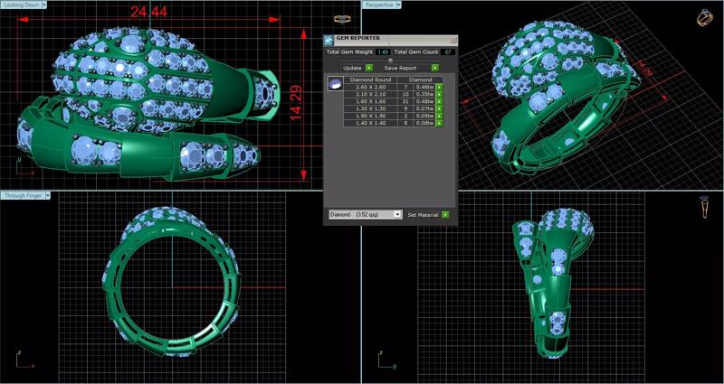This screenshot has height=384, width=724.
Task: Click the green arrow for the 1.60 X 1.60 row
Action: pos(439,101)
